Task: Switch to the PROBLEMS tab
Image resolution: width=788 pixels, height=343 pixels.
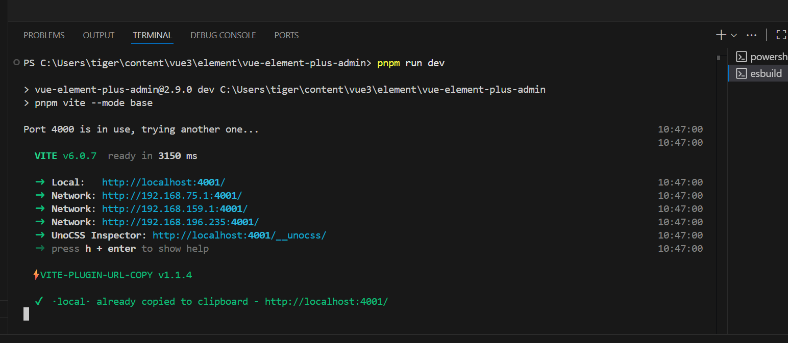Action: coord(44,35)
